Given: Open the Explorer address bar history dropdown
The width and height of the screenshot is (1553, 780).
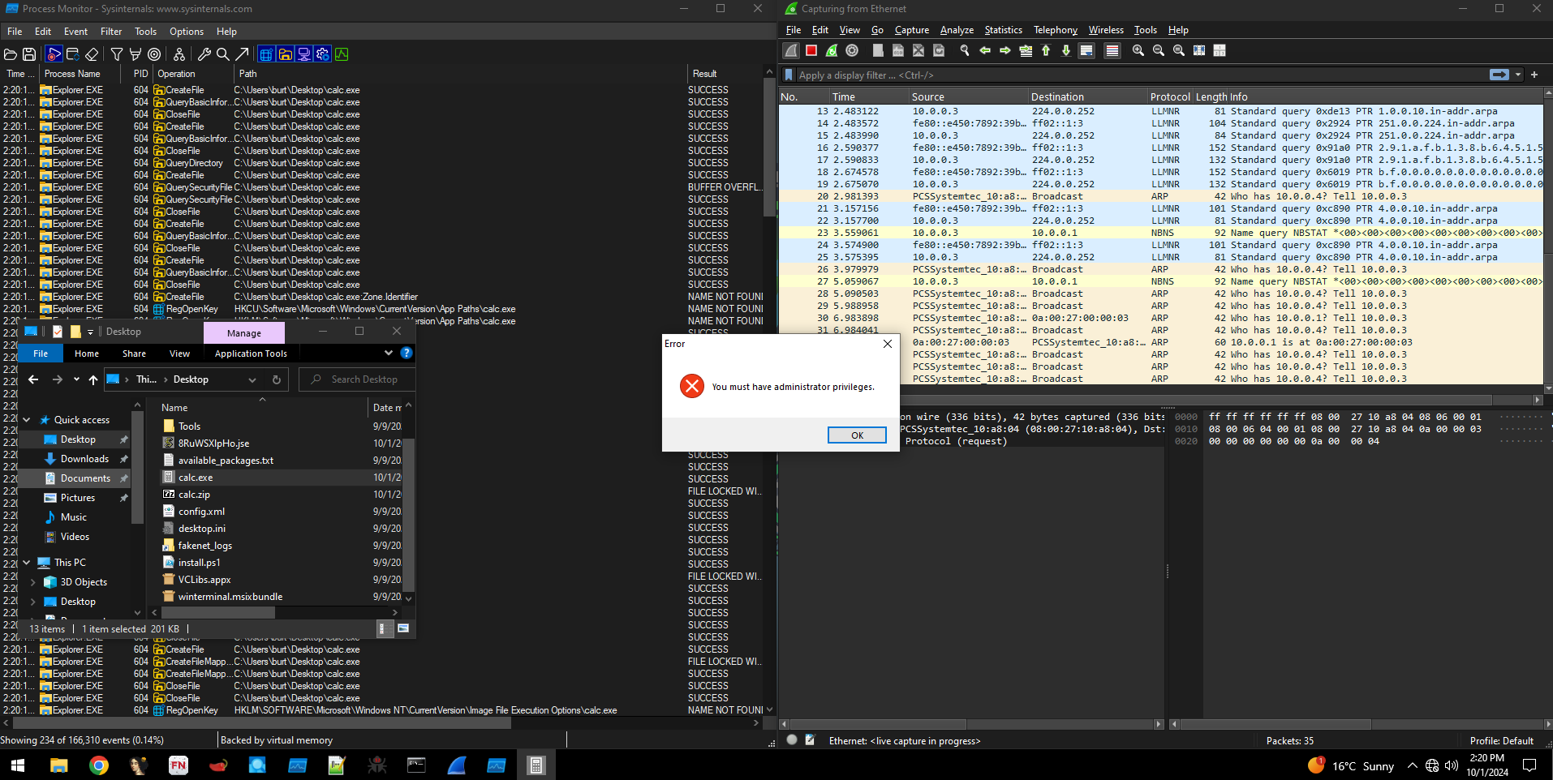Looking at the screenshot, I should pos(252,379).
